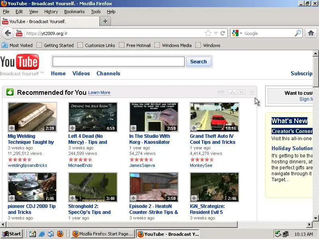Move the Recommended module down
This screenshot has height=239, width=319.
(x=242, y=92)
